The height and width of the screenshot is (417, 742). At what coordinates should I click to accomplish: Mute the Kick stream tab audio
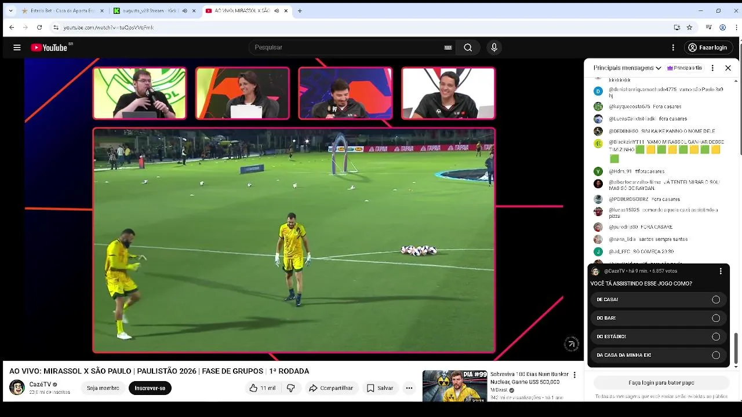point(185,10)
